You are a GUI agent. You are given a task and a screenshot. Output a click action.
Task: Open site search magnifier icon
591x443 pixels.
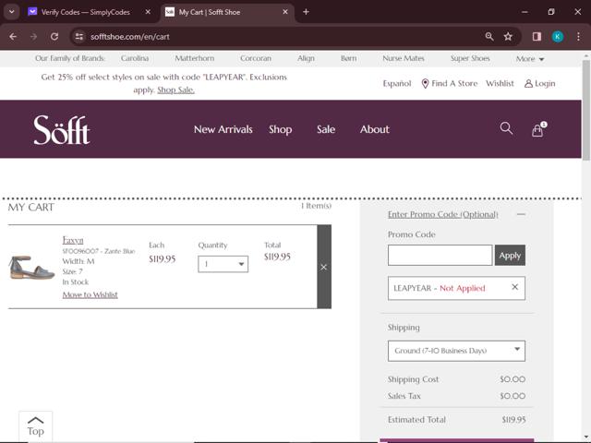point(506,128)
